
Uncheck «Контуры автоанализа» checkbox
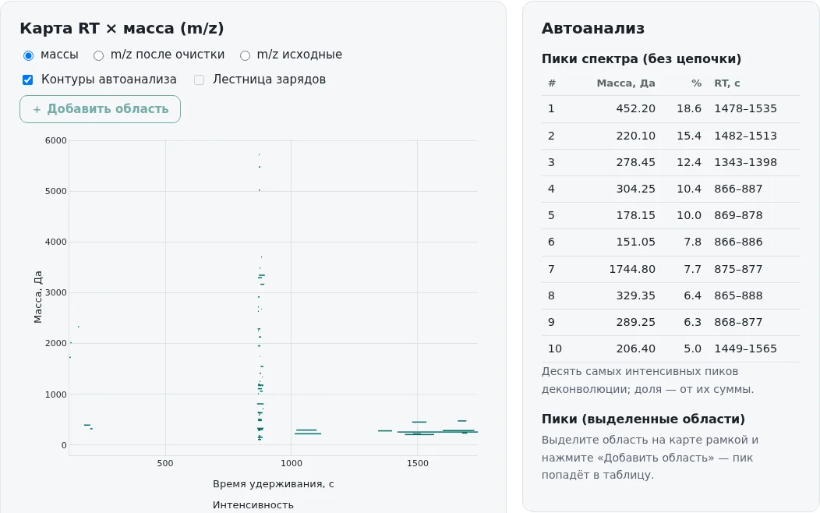(x=28, y=80)
